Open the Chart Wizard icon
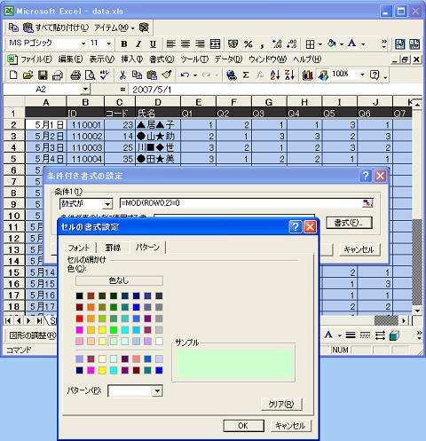426x441 pixels. (x=308, y=75)
